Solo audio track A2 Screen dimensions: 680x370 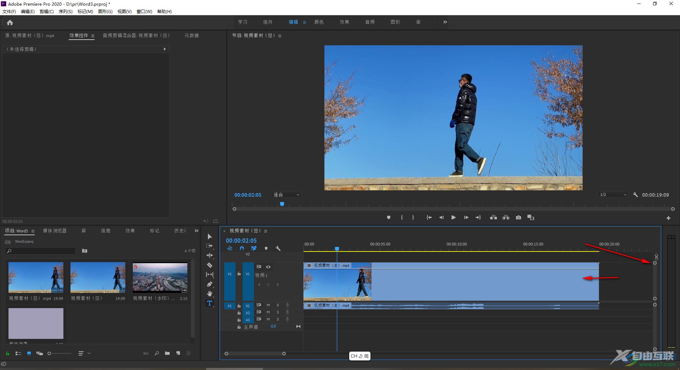tap(278, 312)
